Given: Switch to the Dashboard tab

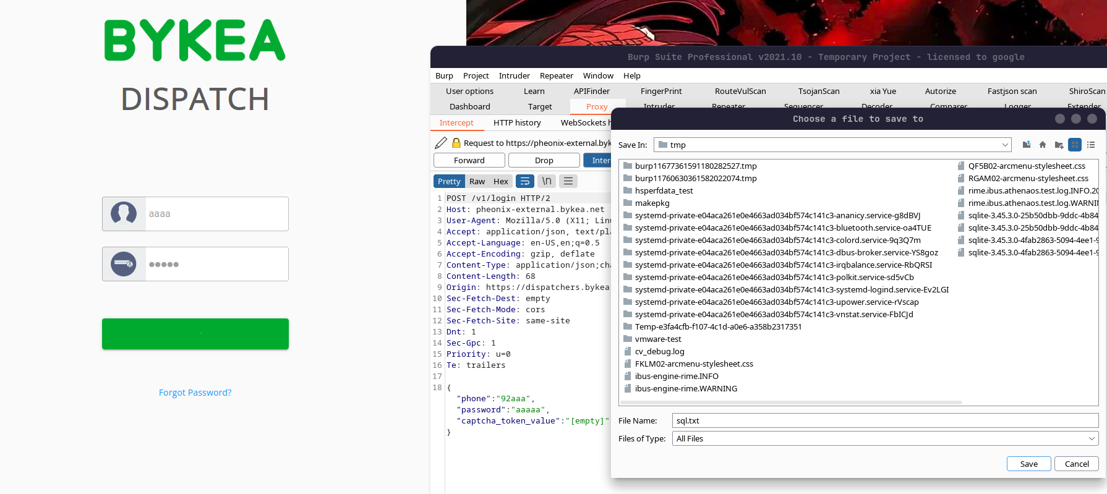Looking at the screenshot, I should 470,106.
